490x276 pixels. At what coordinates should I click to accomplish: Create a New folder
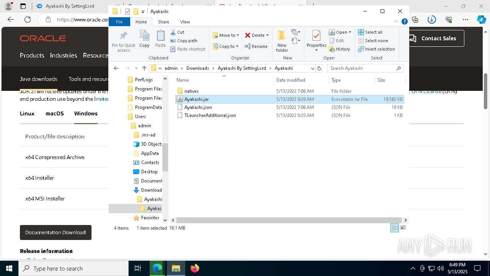(x=282, y=41)
